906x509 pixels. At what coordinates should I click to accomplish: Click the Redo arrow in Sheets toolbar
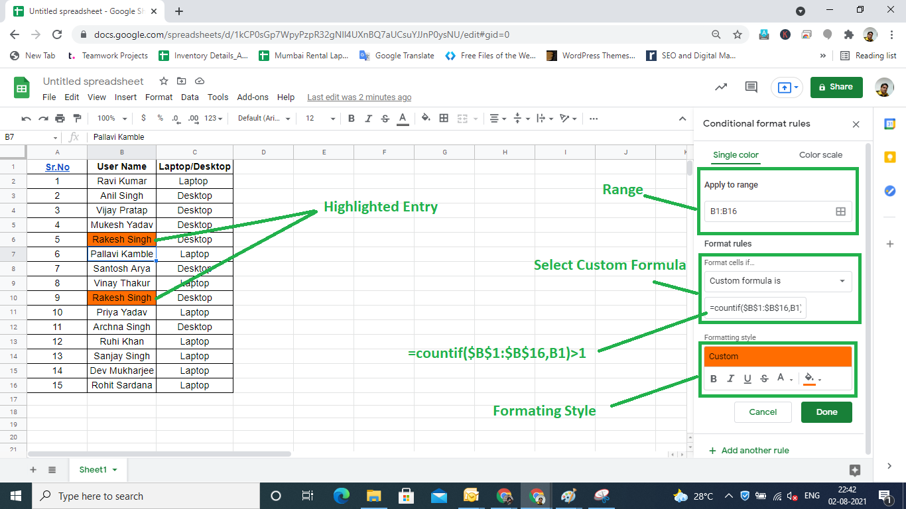(x=43, y=119)
